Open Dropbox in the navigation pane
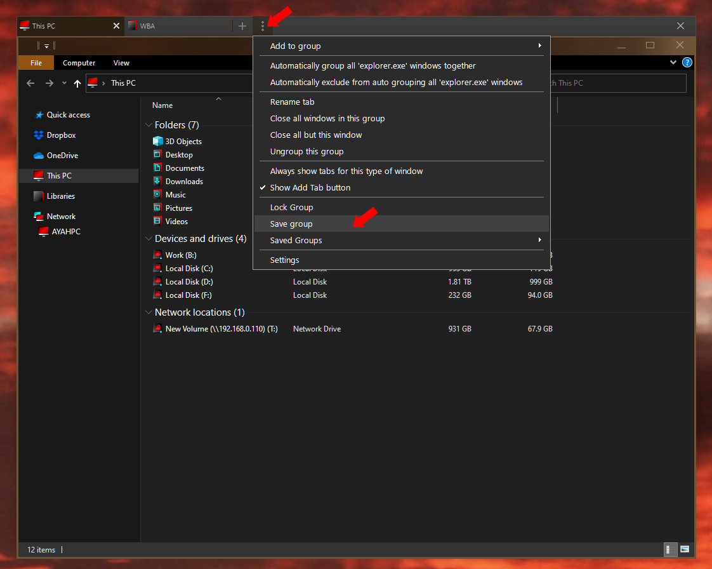The width and height of the screenshot is (712, 569). [61, 135]
